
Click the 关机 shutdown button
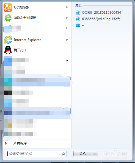pos(82,154)
